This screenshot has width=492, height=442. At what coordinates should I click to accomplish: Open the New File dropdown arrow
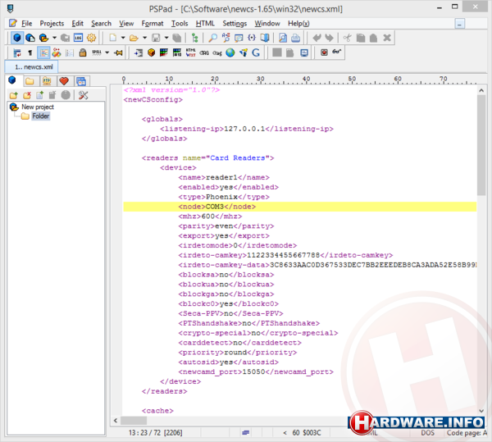coord(123,38)
